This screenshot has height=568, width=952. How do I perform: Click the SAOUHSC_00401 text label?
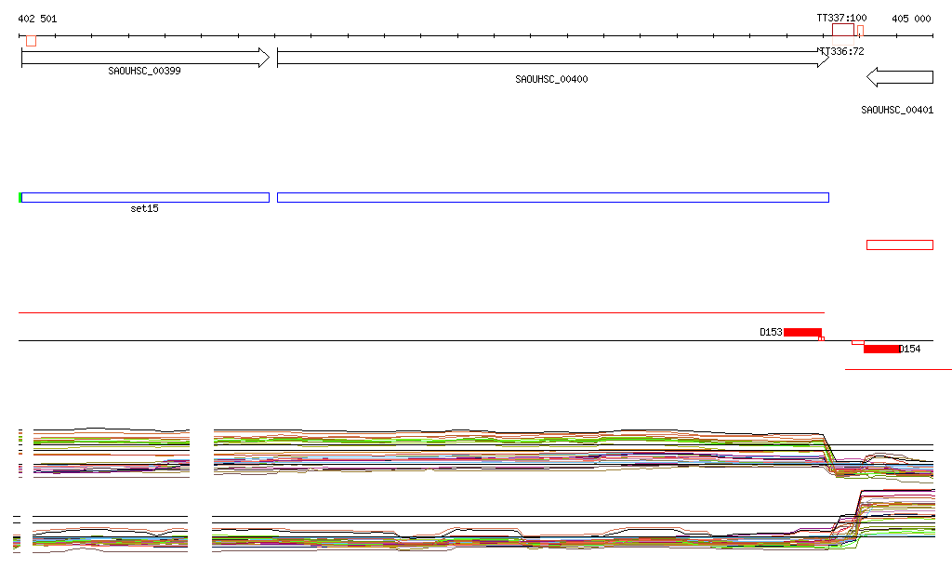point(896,110)
